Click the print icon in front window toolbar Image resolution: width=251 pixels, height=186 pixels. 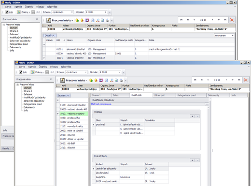pyautogui.click(x=121, y=80)
